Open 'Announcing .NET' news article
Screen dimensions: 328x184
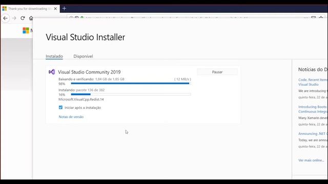(313, 133)
